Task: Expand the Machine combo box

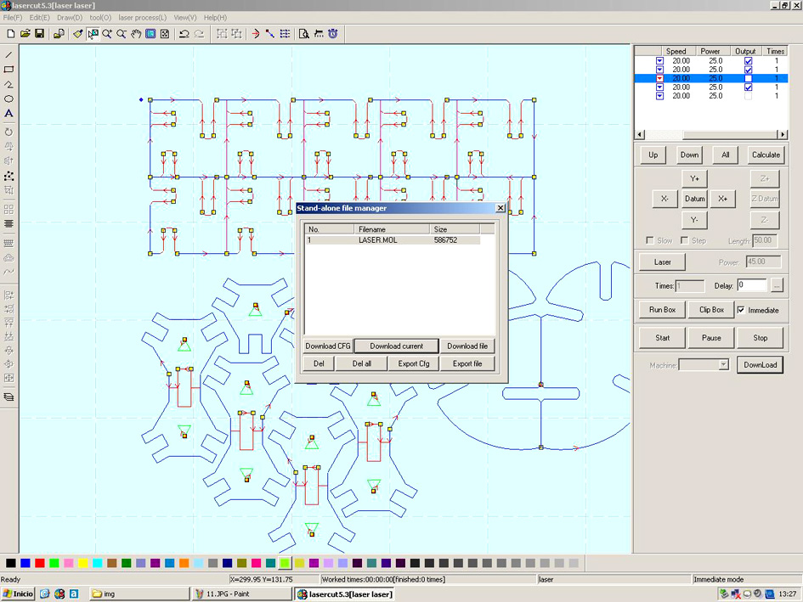Action: coord(724,364)
